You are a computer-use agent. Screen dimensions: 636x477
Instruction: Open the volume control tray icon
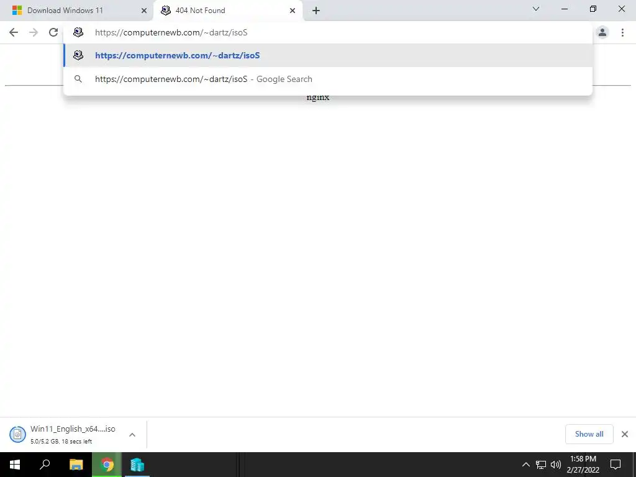pyautogui.click(x=556, y=465)
